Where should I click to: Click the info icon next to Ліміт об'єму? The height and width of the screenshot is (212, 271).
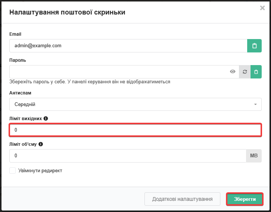coord(41,144)
